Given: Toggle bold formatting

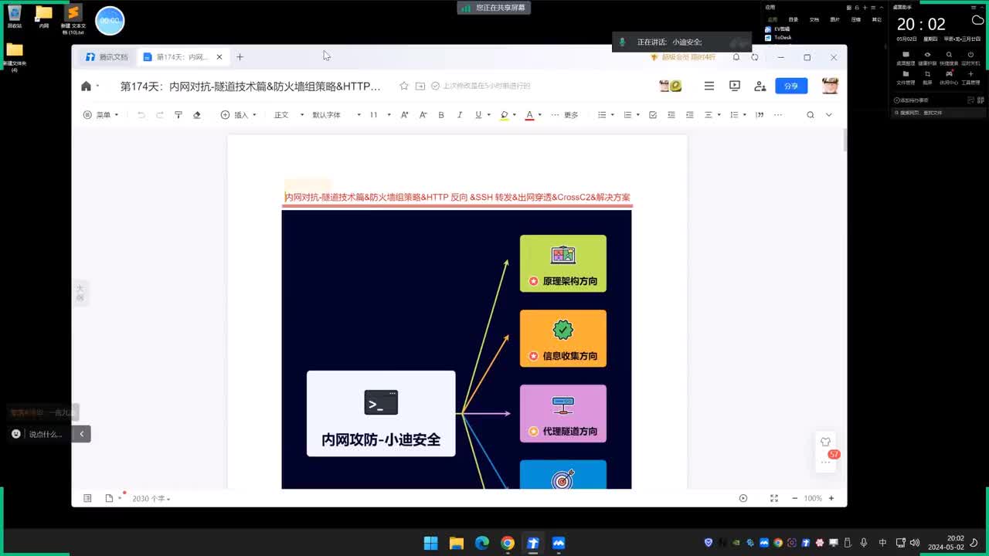Looking at the screenshot, I should point(441,115).
